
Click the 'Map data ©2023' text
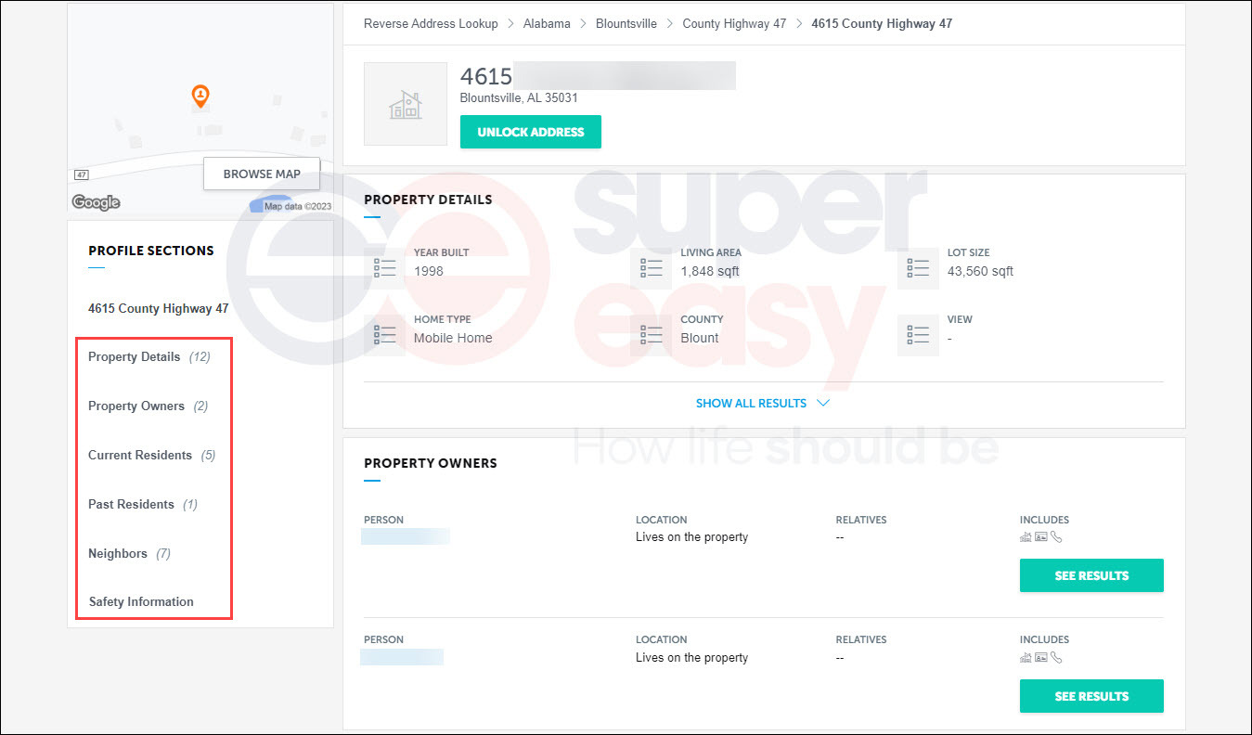click(298, 206)
